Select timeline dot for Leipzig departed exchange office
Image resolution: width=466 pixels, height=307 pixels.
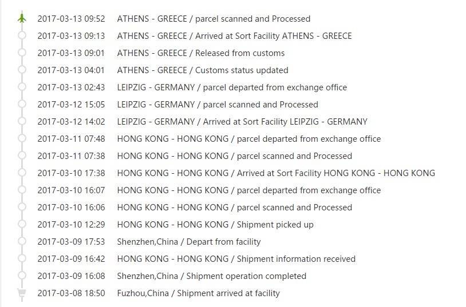click(x=22, y=87)
